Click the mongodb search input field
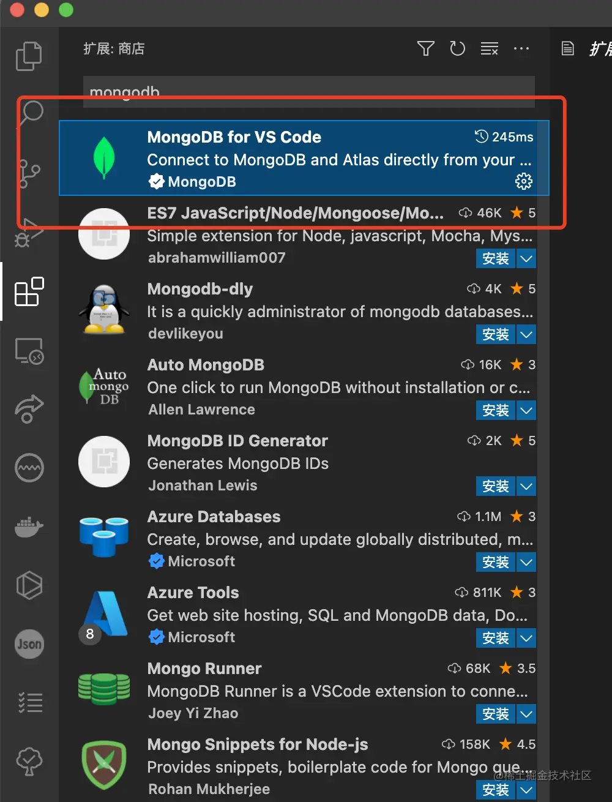Screen dimensions: 612x802 306,92
